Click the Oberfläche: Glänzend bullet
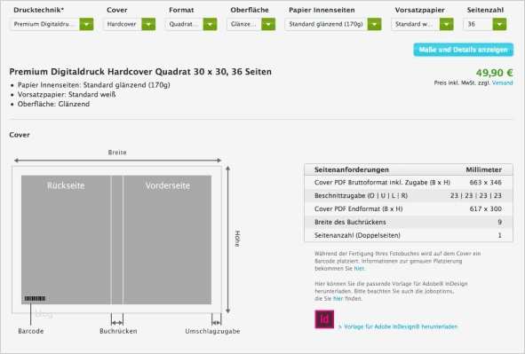 53,104
